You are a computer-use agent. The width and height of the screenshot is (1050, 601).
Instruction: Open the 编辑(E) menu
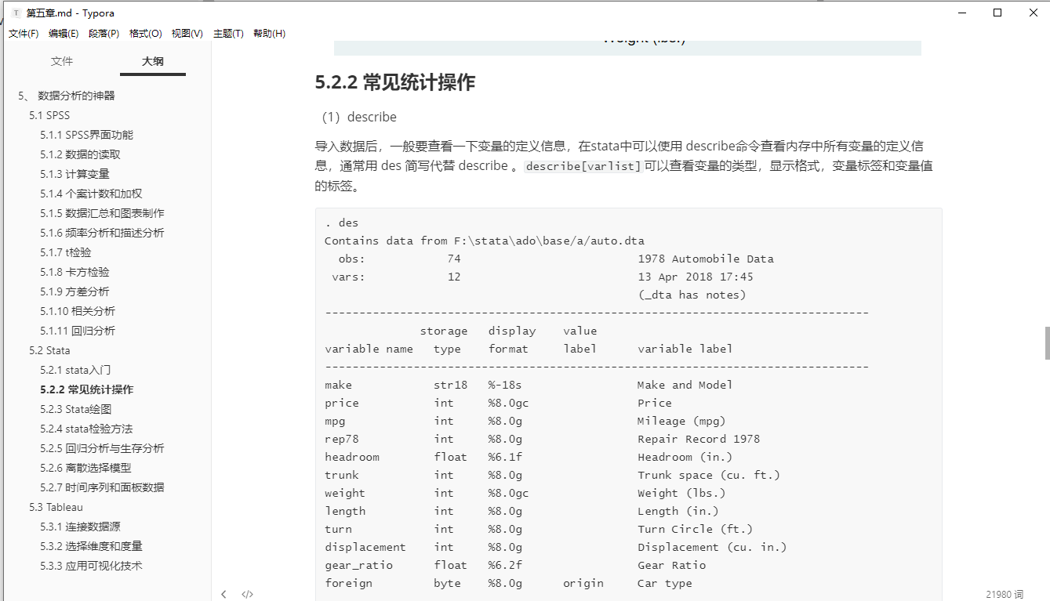[64, 34]
